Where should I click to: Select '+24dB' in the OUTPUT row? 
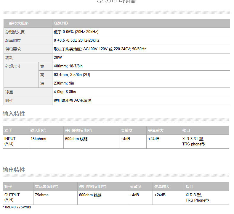click(x=160, y=195)
